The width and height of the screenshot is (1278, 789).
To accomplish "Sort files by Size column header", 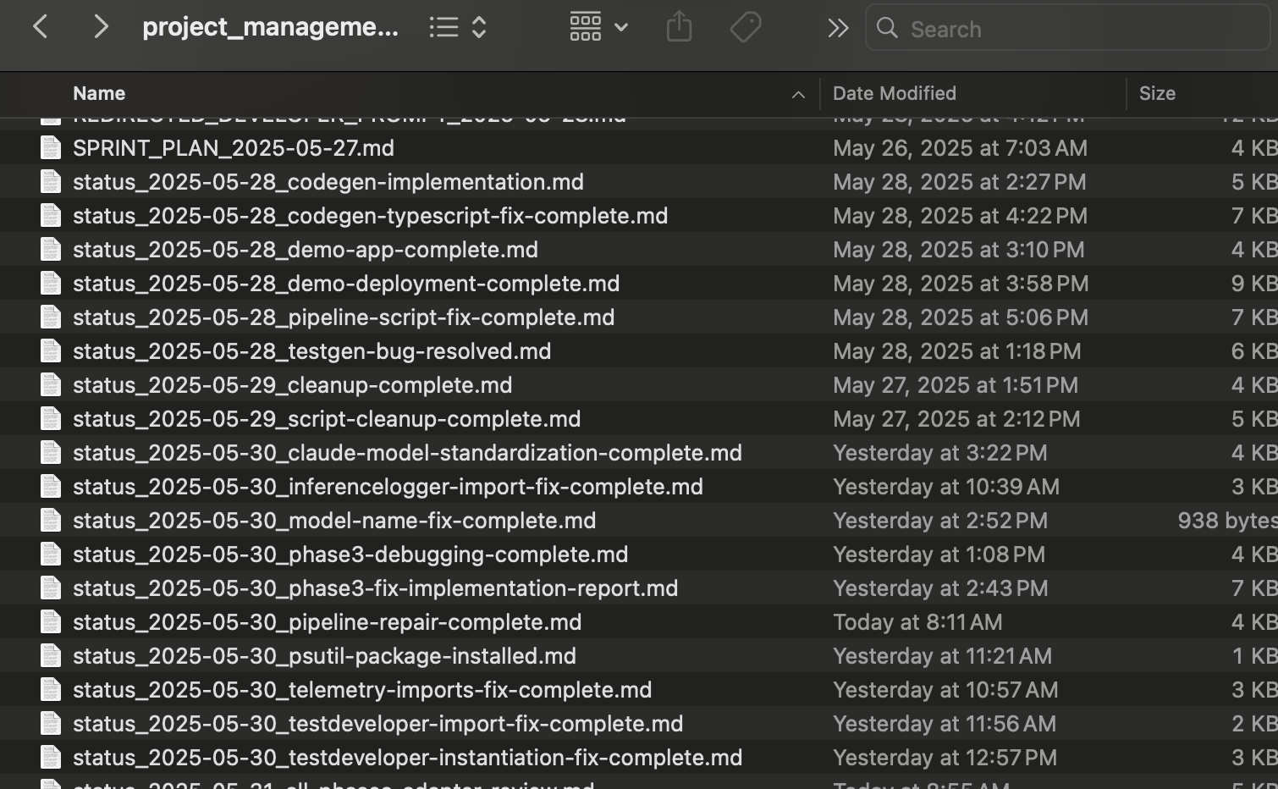I will point(1157,93).
